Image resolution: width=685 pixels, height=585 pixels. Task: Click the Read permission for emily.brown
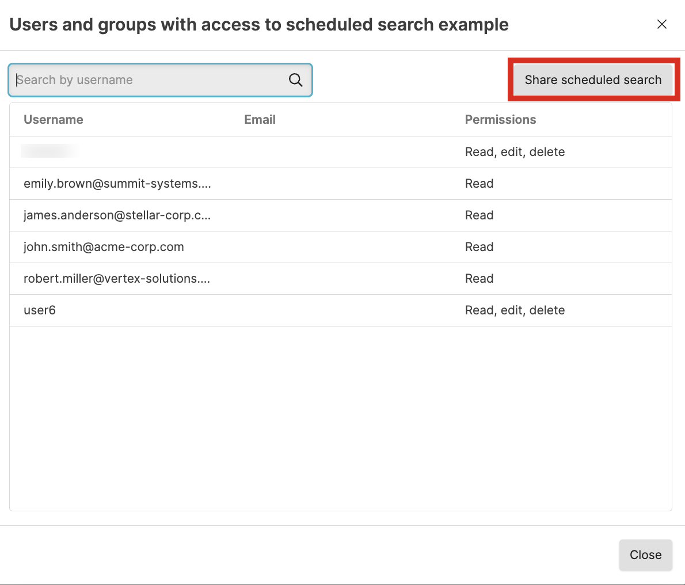479,184
